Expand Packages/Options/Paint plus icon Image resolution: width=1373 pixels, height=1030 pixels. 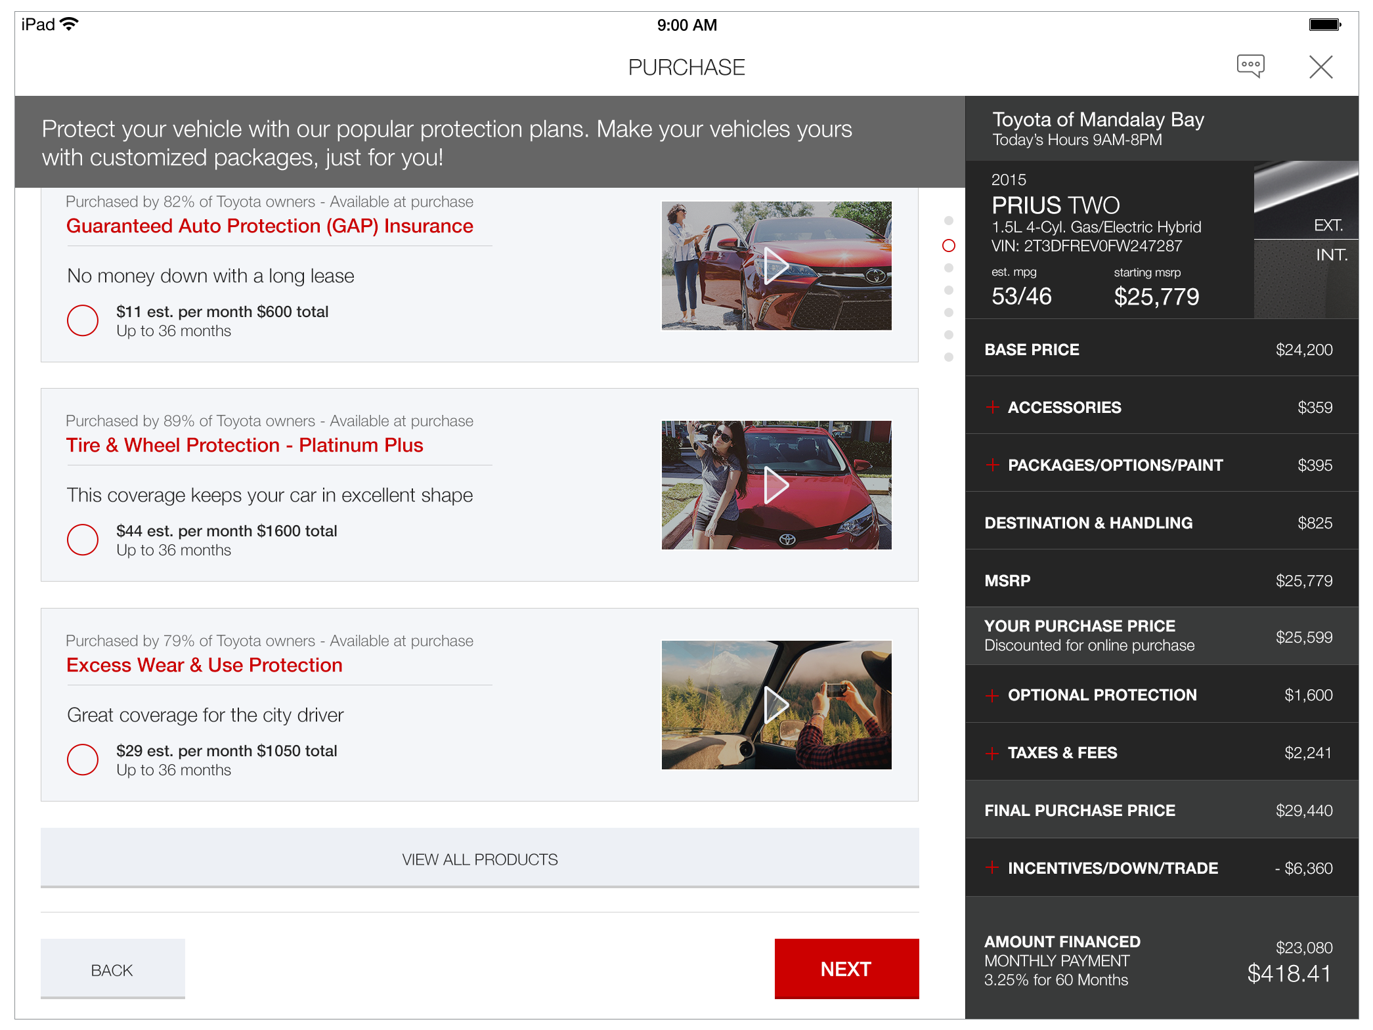(992, 465)
